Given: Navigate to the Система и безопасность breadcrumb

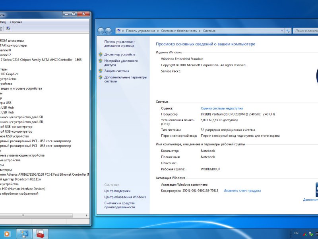Looking at the screenshot, I should pos(179,31).
